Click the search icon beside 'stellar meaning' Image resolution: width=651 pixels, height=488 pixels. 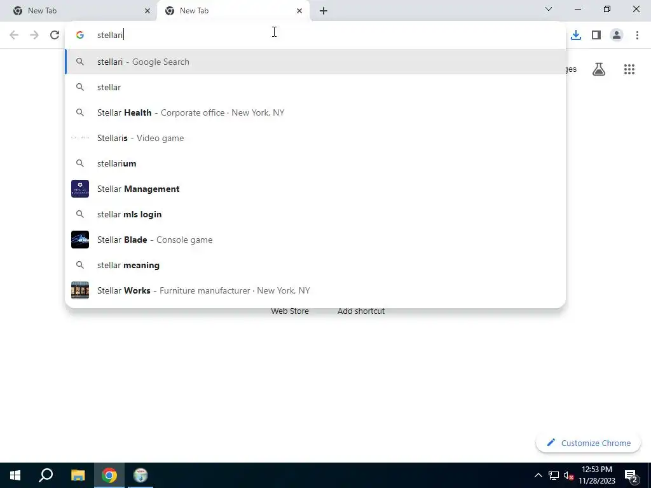click(80, 265)
